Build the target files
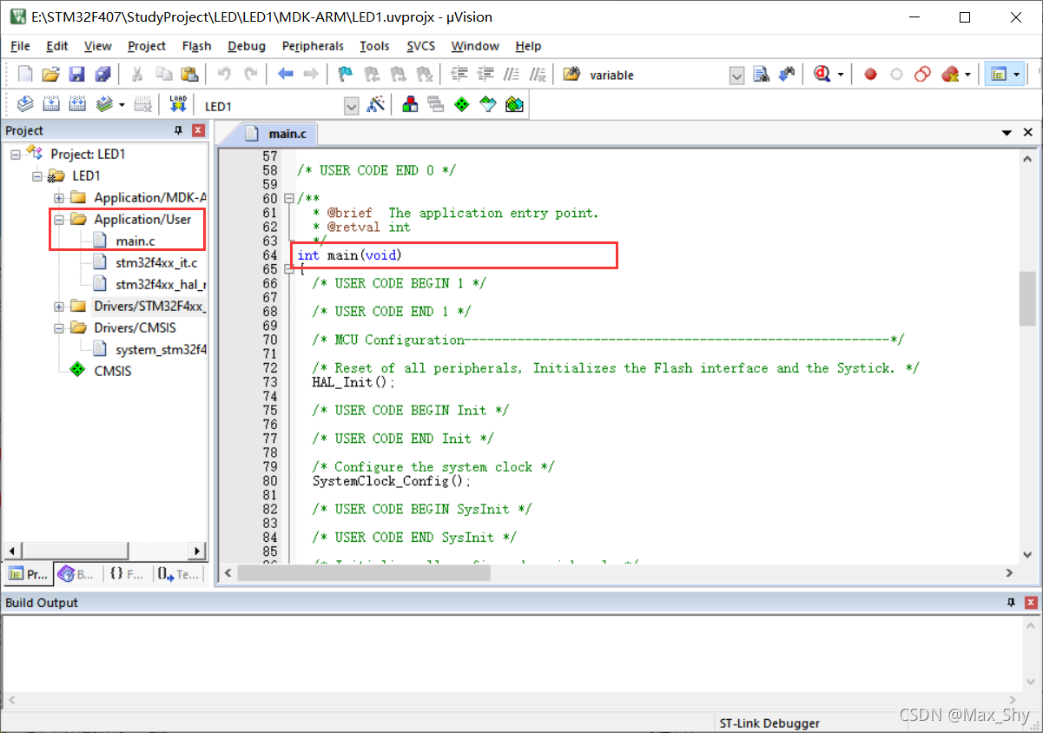 coord(51,105)
